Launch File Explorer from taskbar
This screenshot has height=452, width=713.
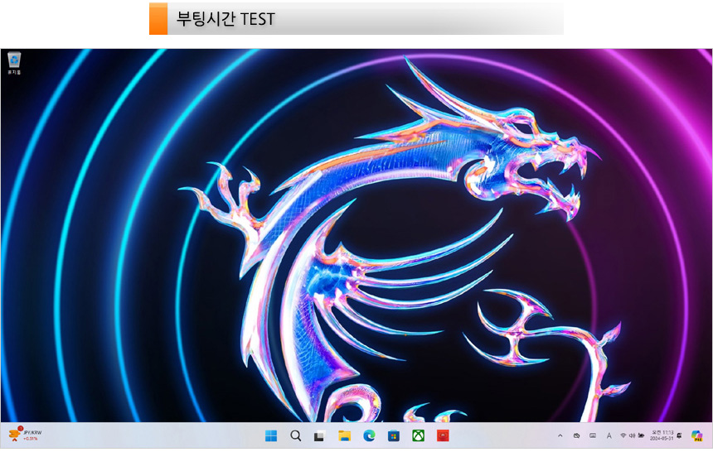344,436
